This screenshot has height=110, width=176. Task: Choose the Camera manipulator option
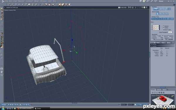click(x=163, y=36)
